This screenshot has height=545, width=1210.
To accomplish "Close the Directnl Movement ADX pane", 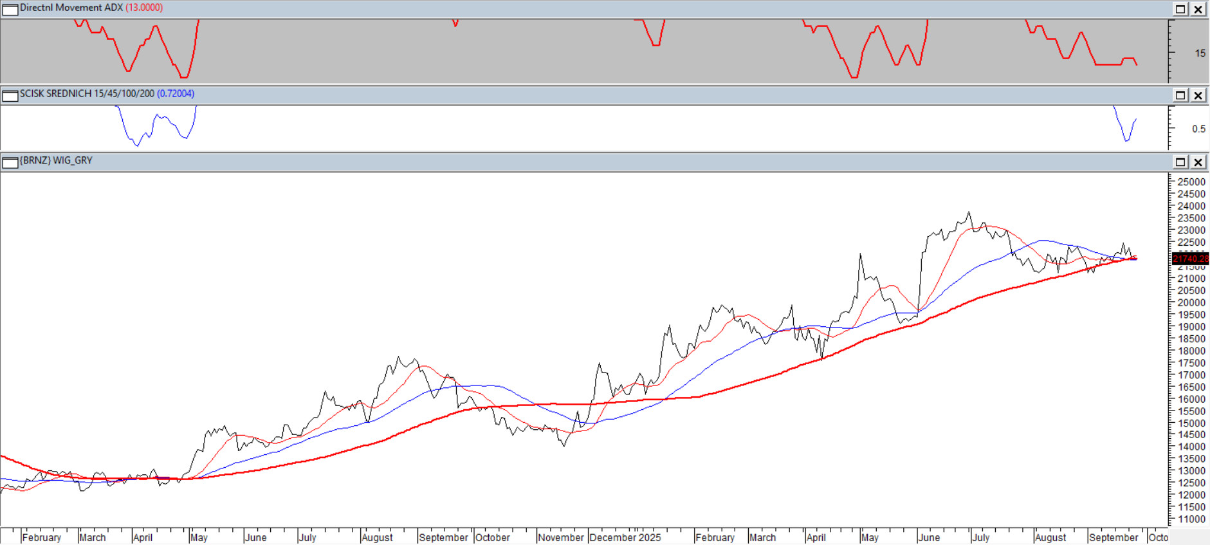I will (1198, 9).
